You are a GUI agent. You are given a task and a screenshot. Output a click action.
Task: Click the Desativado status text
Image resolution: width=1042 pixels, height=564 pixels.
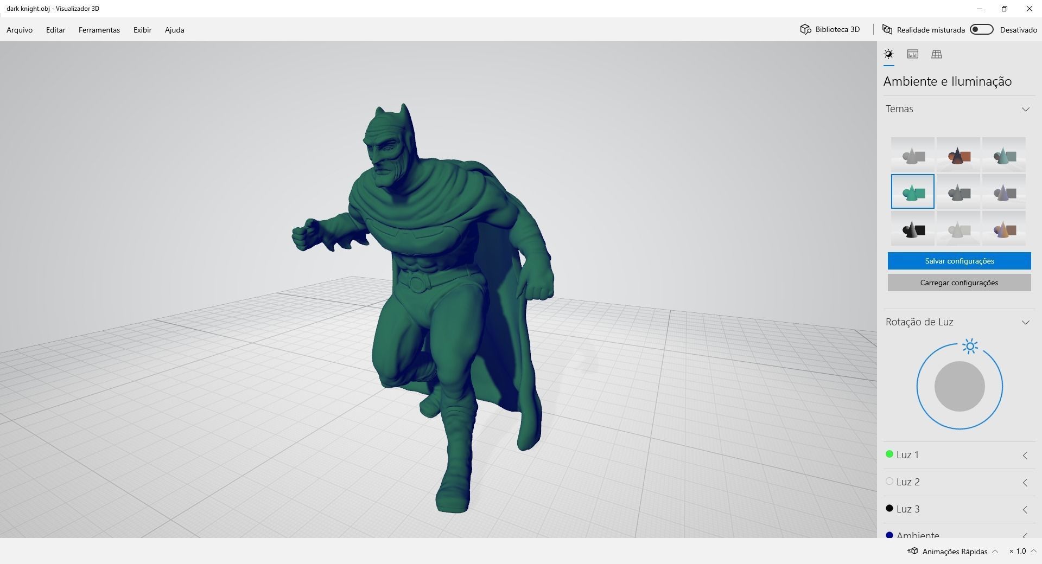coord(1019,30)
